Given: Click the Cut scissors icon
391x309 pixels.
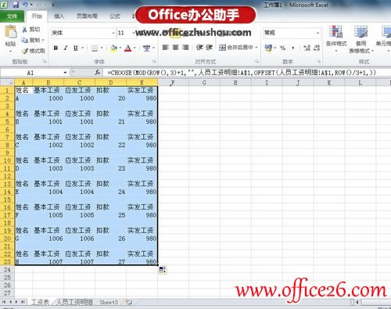Looking at the screenshot, I should pyautogui.click(x=24, y=30).
